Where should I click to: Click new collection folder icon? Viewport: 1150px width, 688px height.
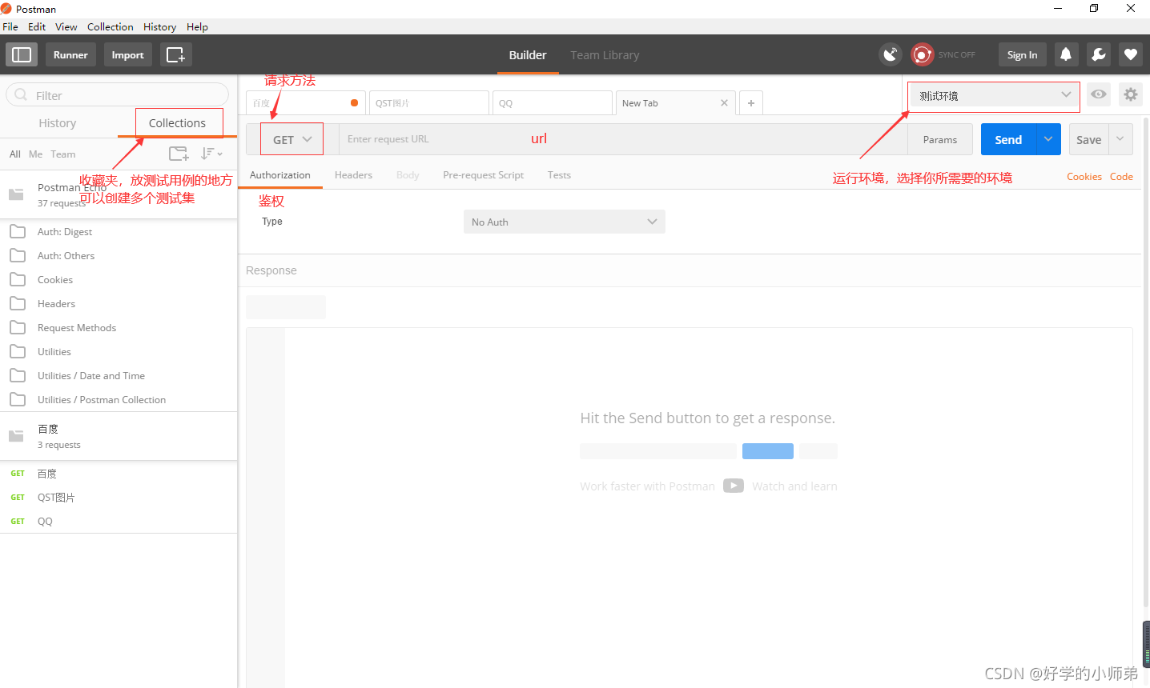(179, 154)
